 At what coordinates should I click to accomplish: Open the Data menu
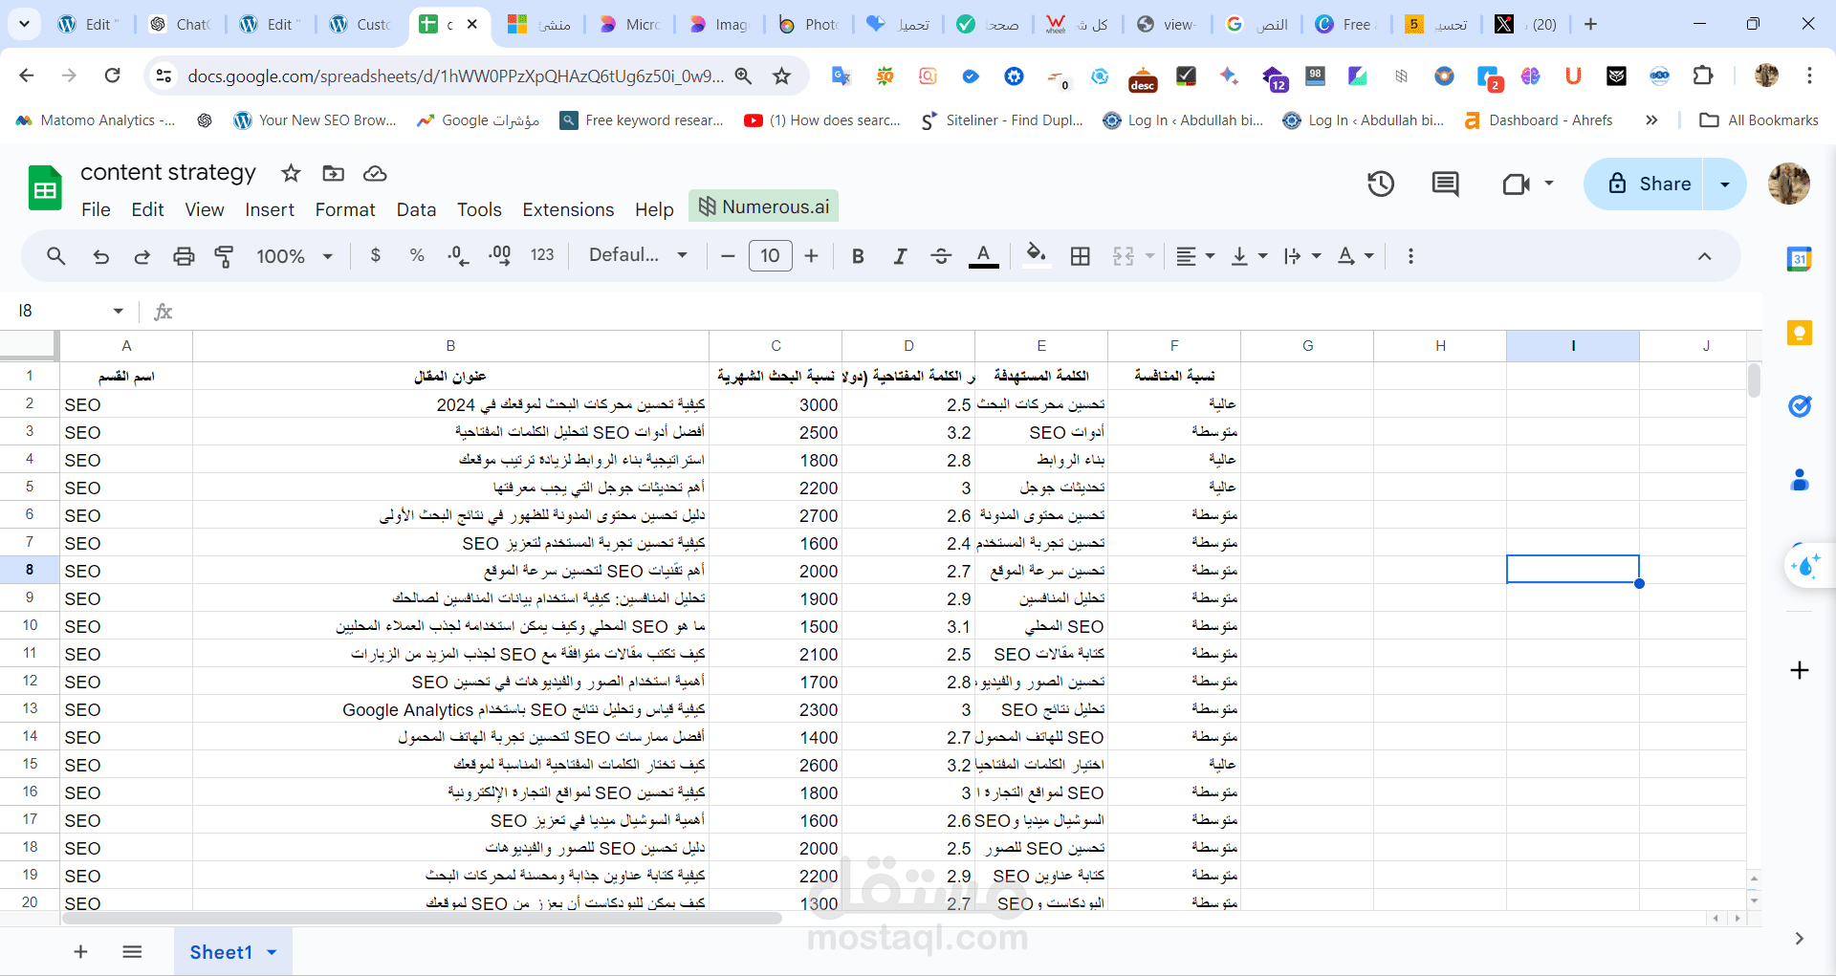coord(416,209)
